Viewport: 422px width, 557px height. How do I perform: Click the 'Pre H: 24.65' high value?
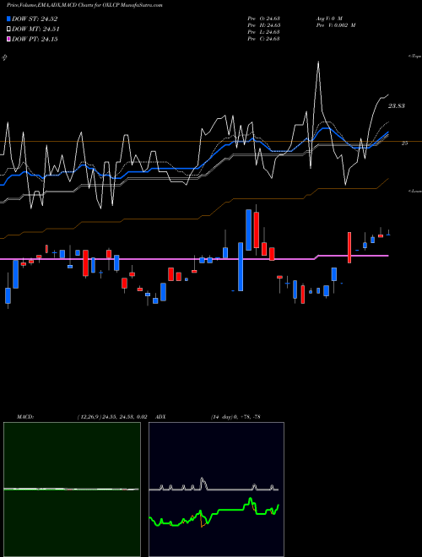click(x=263, y=25)
